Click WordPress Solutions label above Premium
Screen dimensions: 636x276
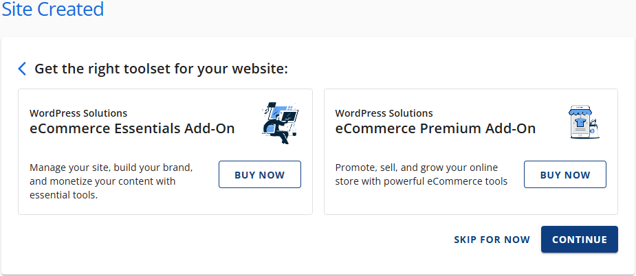tap(384, 113)
